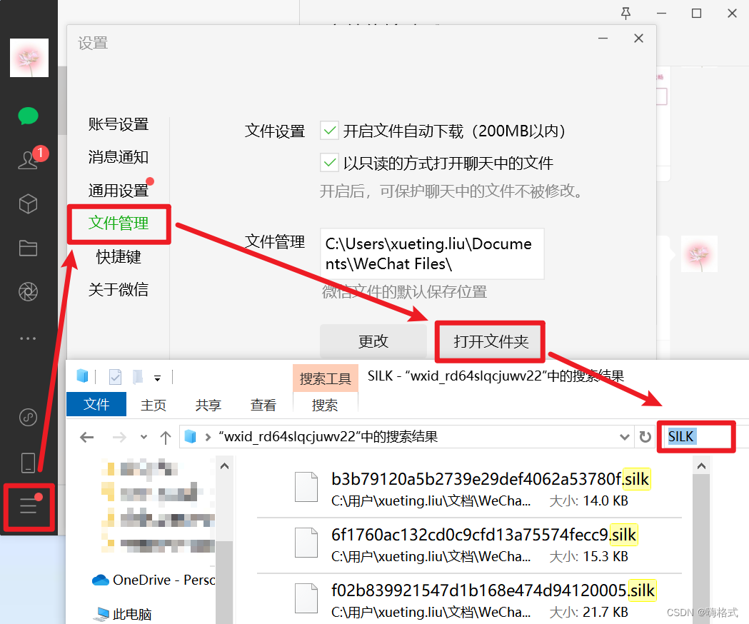Click the SILK search box
The width and height of the screenshot is (749, 624).
coord(696,436)
